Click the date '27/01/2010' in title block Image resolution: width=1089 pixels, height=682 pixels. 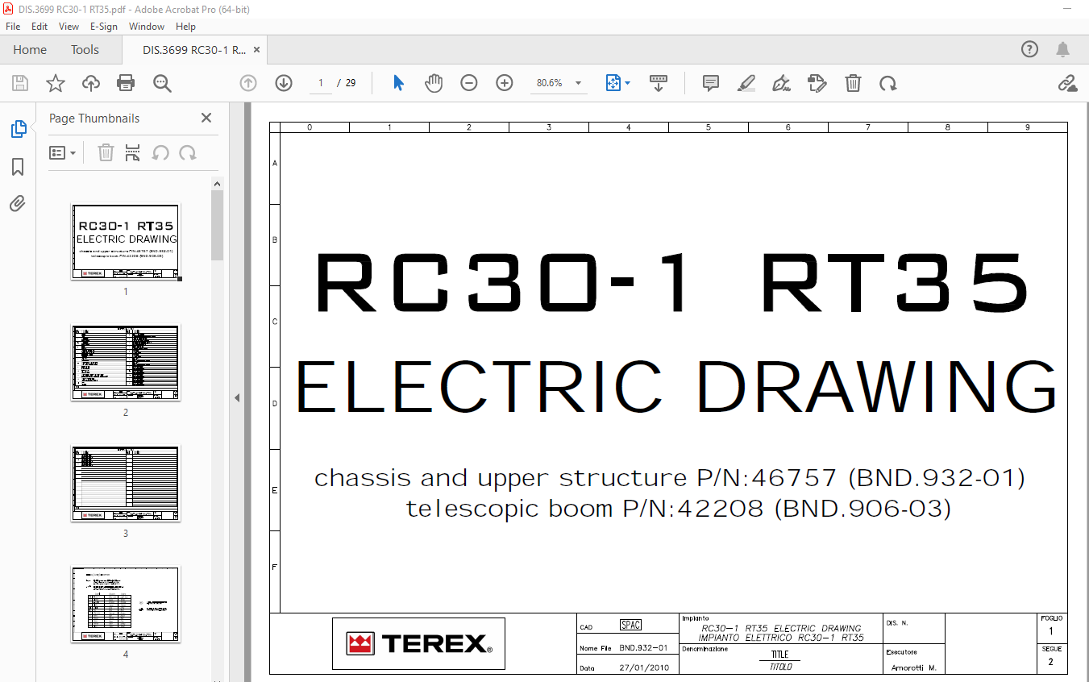[644, 668]
